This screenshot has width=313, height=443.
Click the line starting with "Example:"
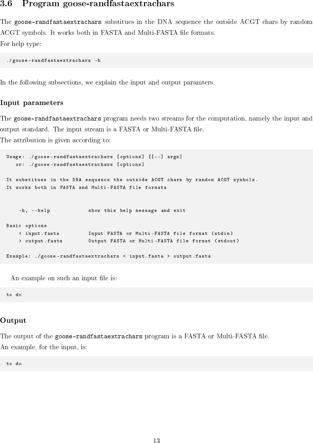[x=108, y=256]
